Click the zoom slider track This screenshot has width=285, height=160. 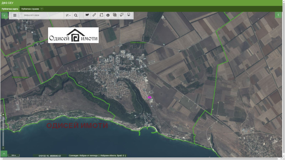pos(3,132)
